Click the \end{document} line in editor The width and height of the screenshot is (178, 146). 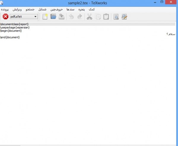coord(10,37)
